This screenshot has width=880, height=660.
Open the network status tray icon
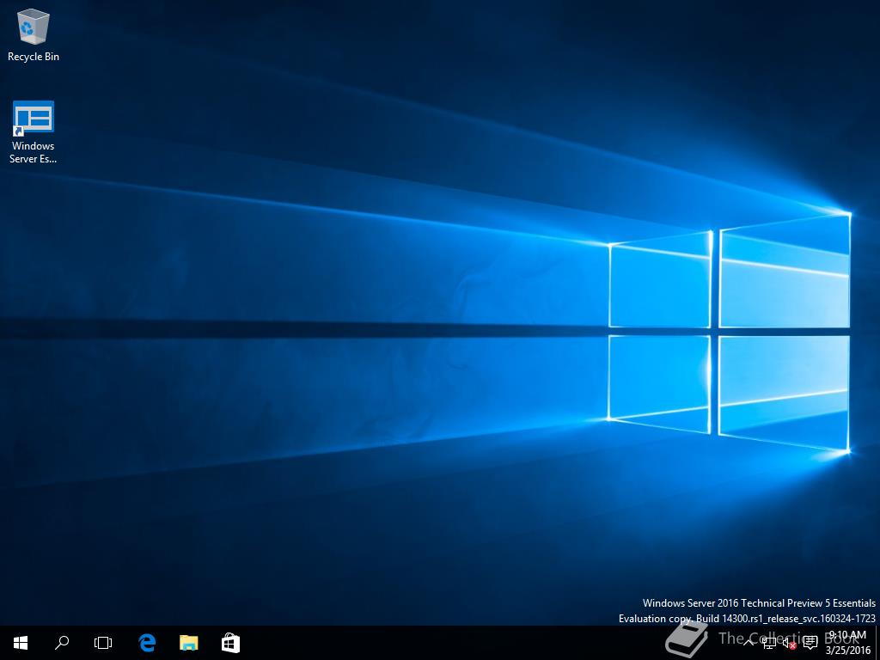769,643
